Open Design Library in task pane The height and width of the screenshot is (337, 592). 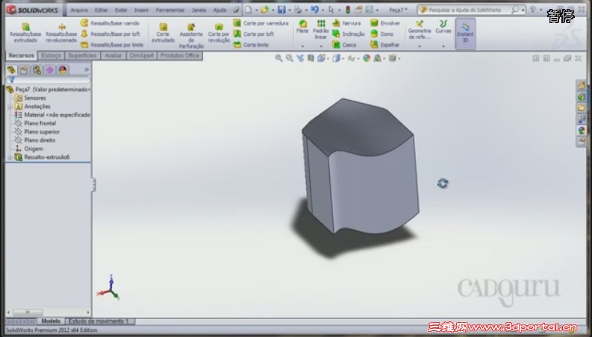click(581, 97)
